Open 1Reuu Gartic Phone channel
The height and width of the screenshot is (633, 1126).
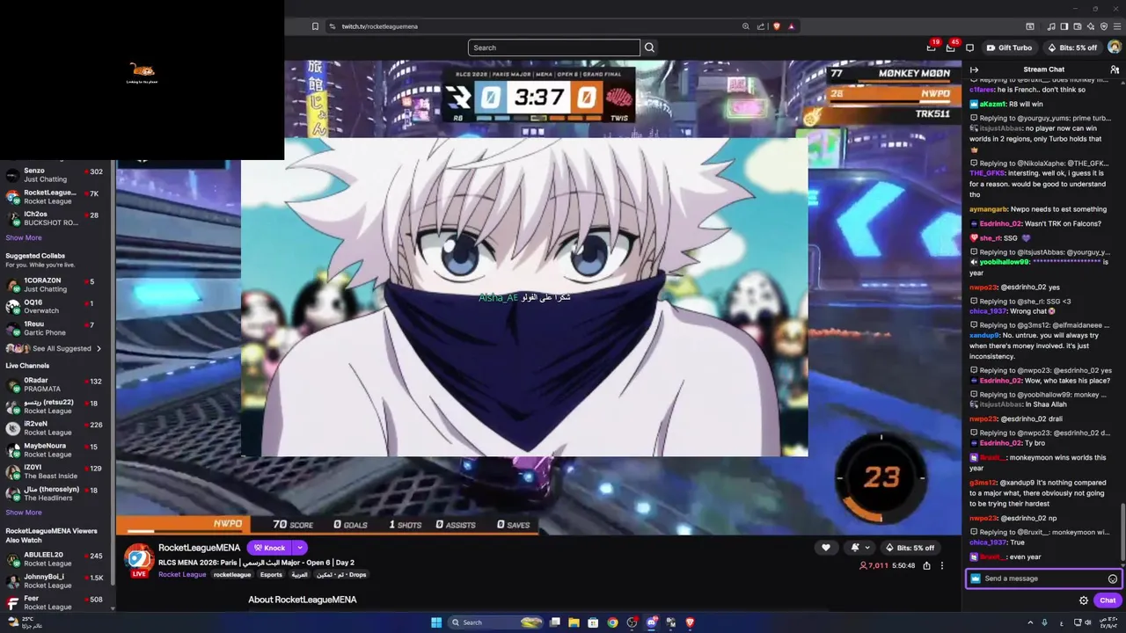(56, 328)
